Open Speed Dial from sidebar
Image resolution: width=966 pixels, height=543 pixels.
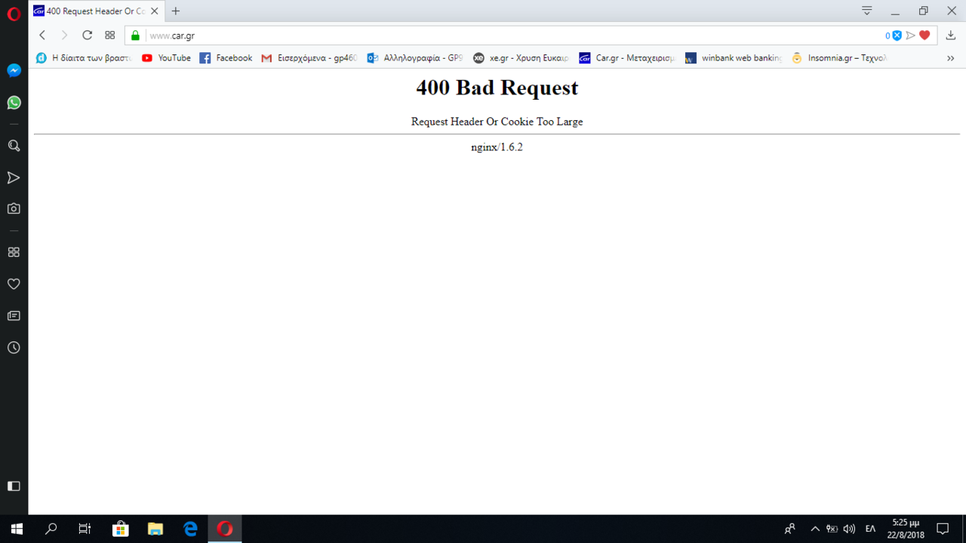[x=14, y=252]
